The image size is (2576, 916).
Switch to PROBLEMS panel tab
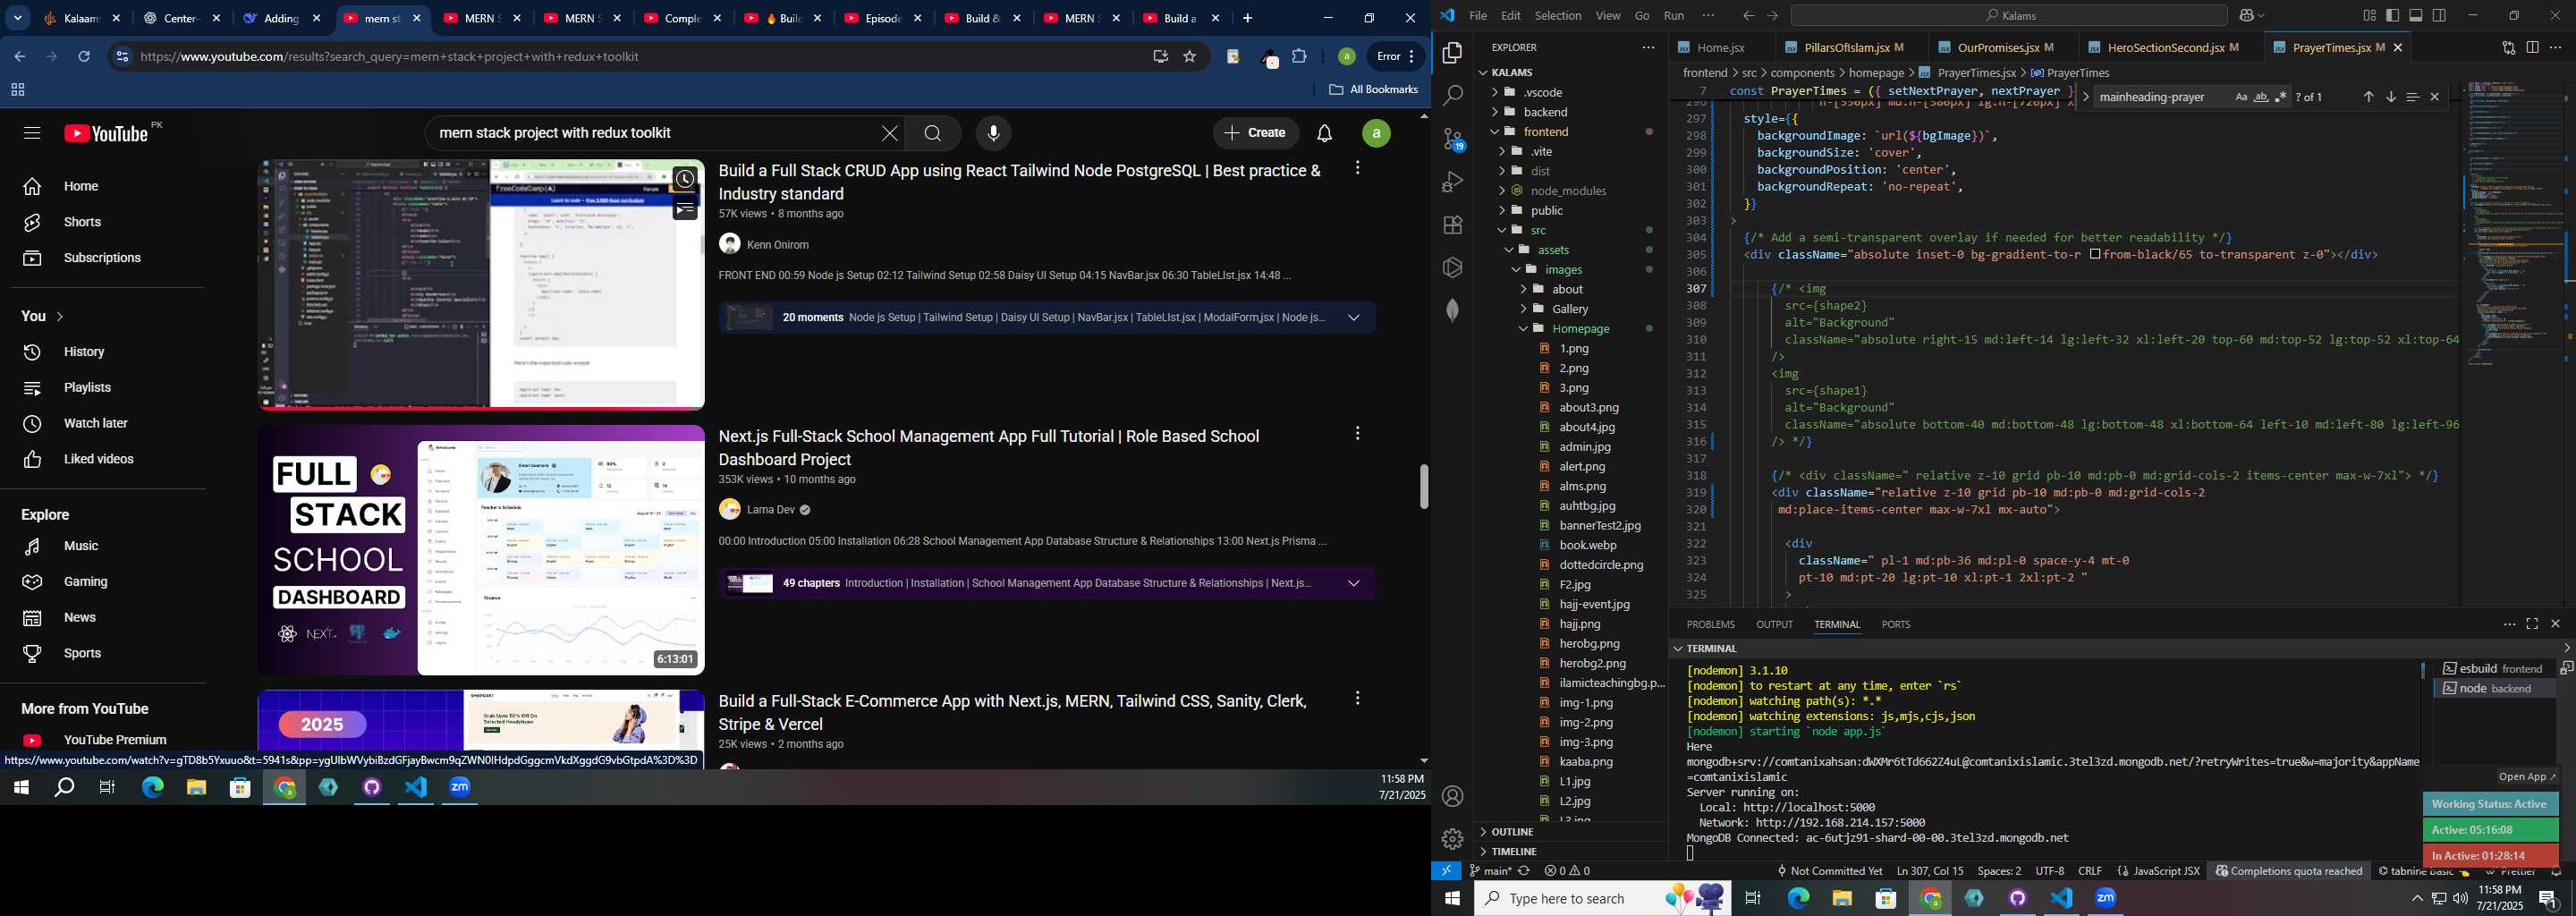(1710, 625)
